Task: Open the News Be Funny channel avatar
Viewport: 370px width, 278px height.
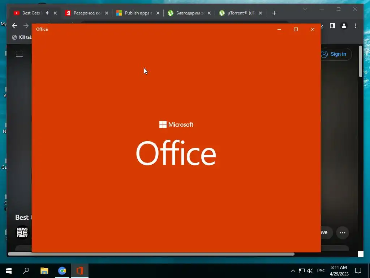Action: [22, 232]
